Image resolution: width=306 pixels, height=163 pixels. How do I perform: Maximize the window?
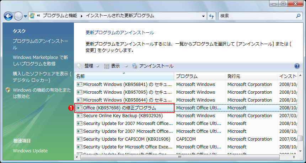(x=283, y=3)
